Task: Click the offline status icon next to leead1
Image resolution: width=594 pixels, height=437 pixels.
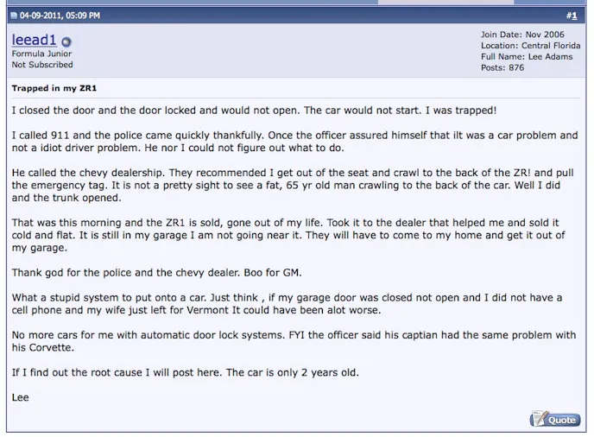Action: tap(66, 41)
